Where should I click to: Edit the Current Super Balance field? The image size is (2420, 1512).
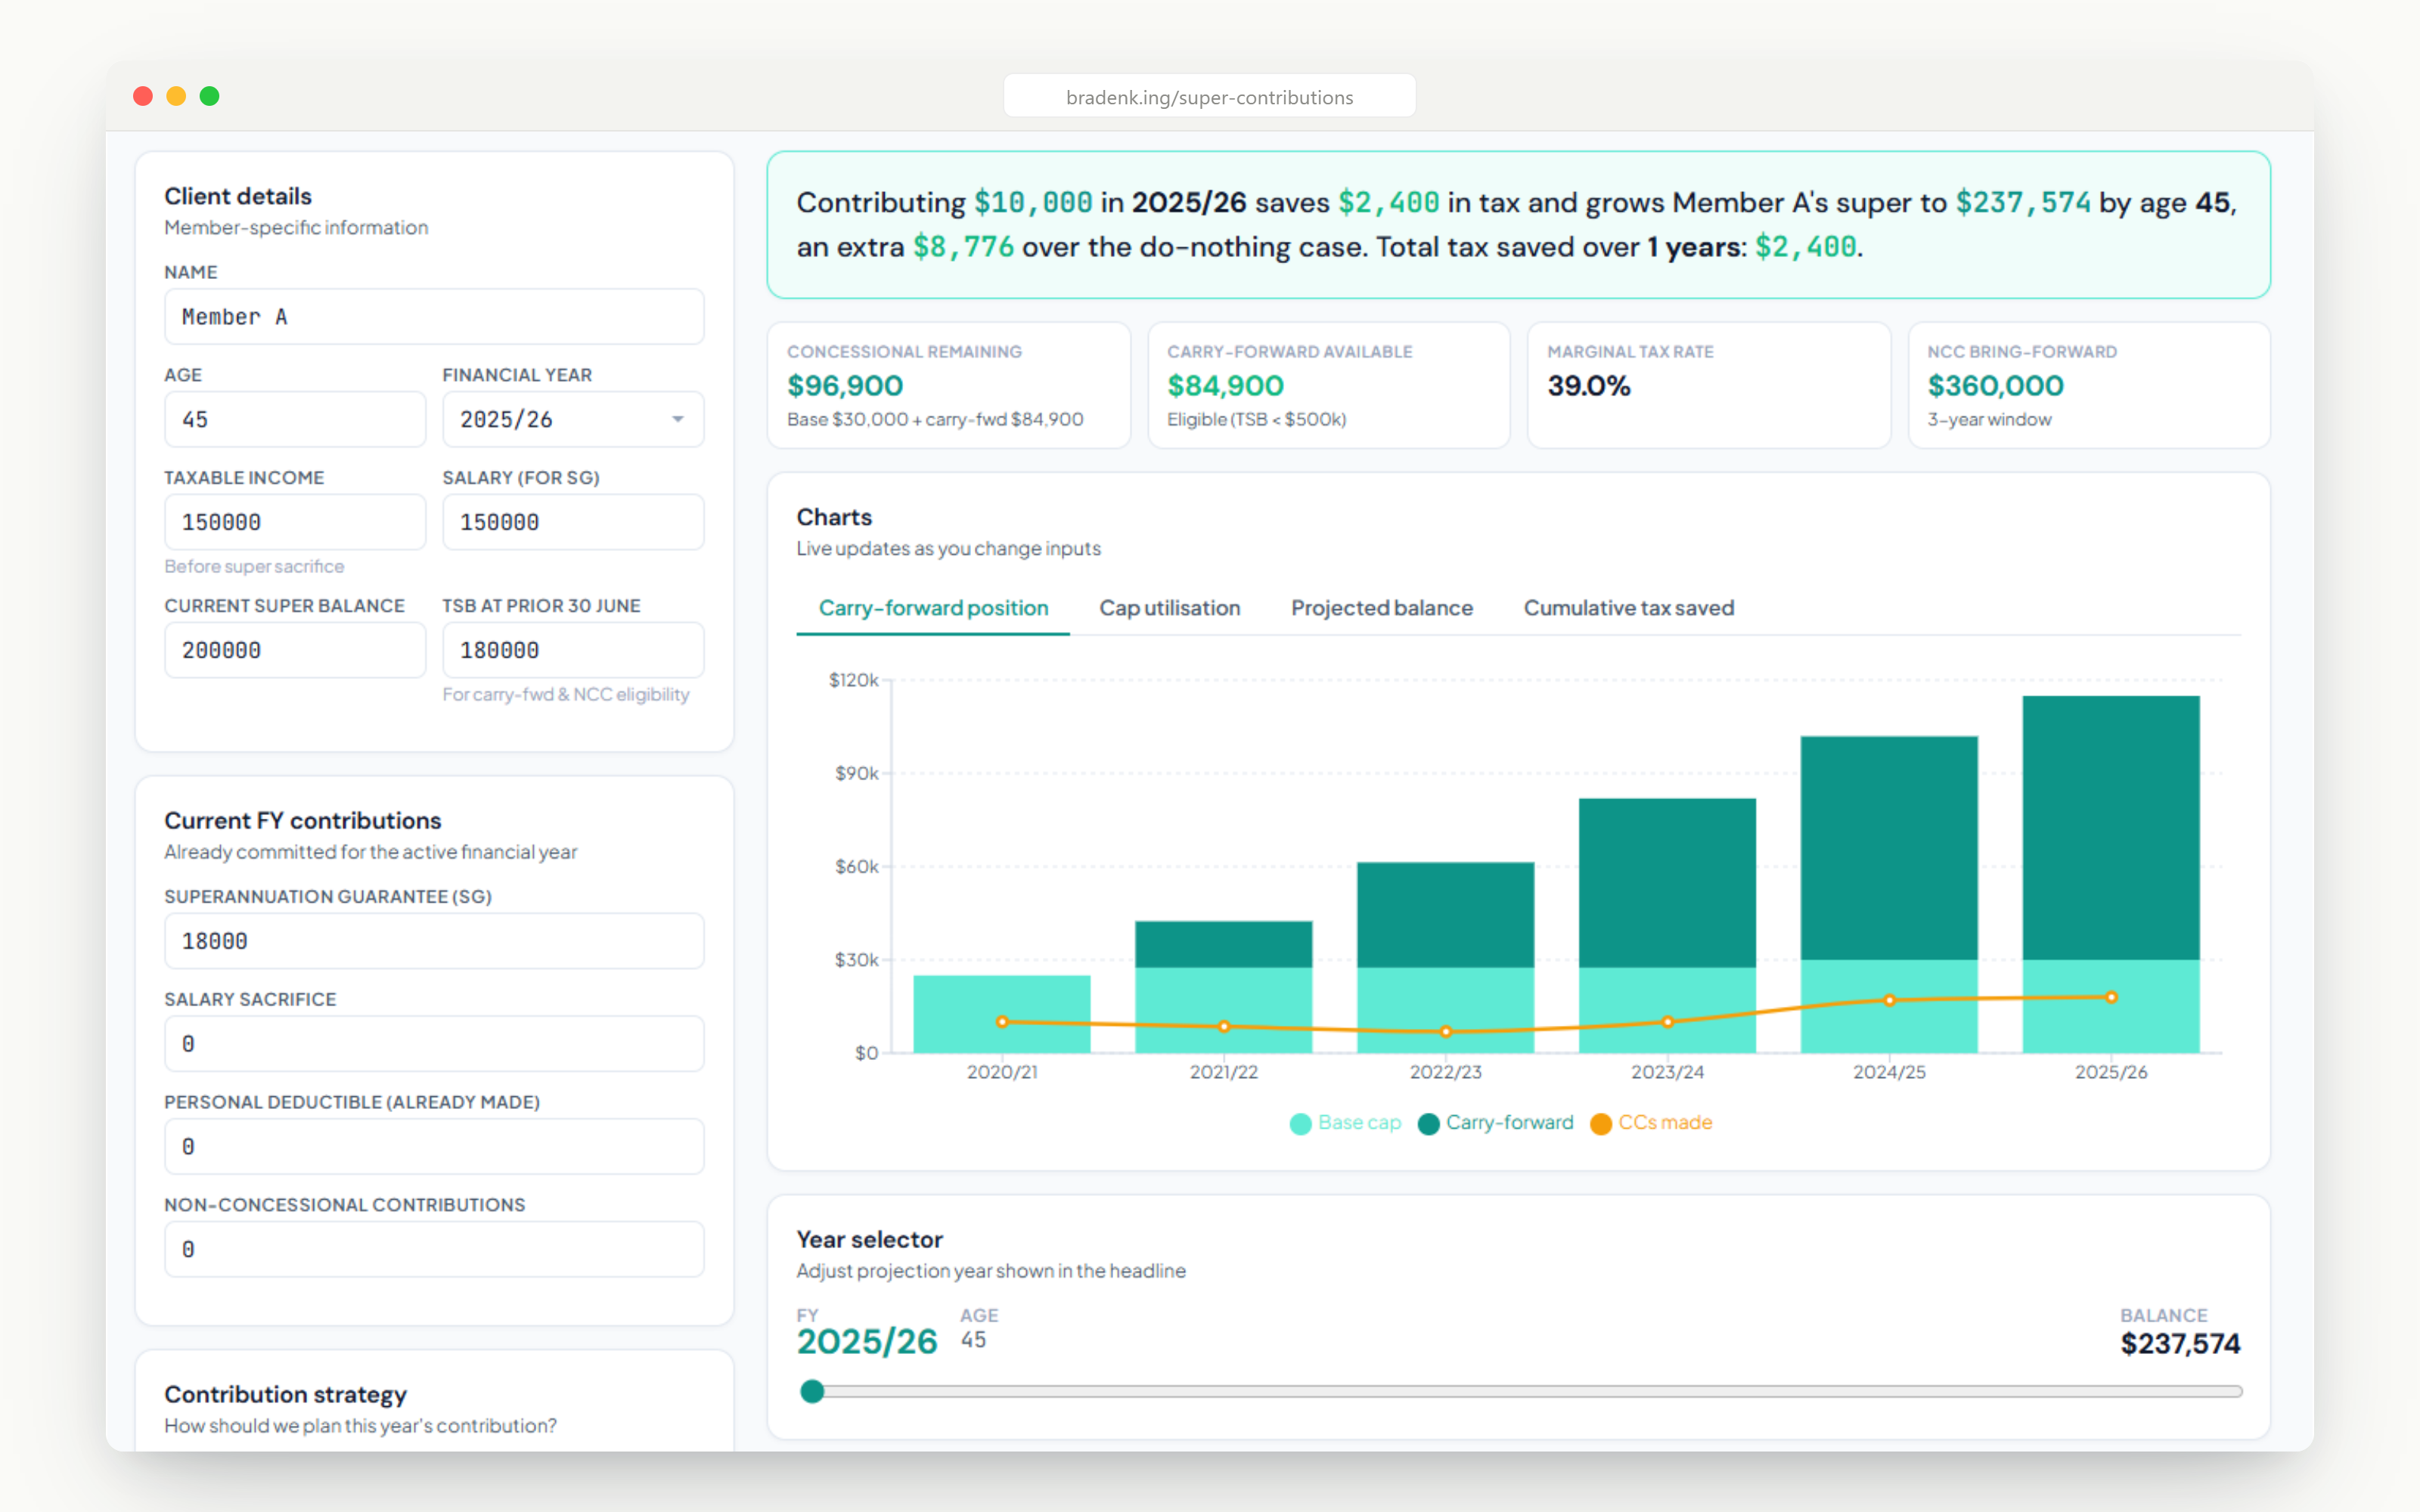pos(295,650)
